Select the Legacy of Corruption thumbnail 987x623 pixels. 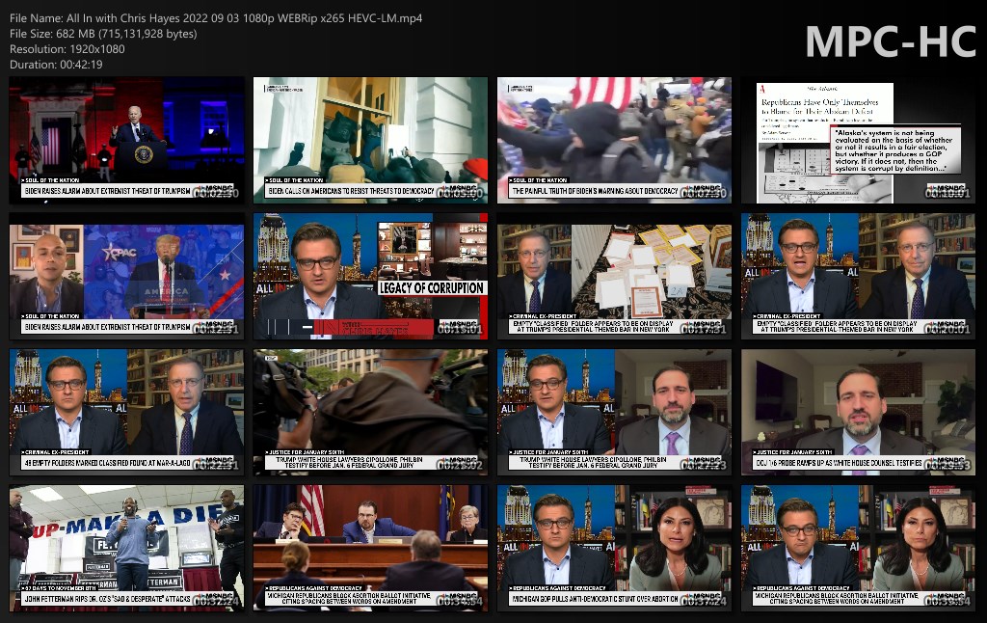coord(370,276)
